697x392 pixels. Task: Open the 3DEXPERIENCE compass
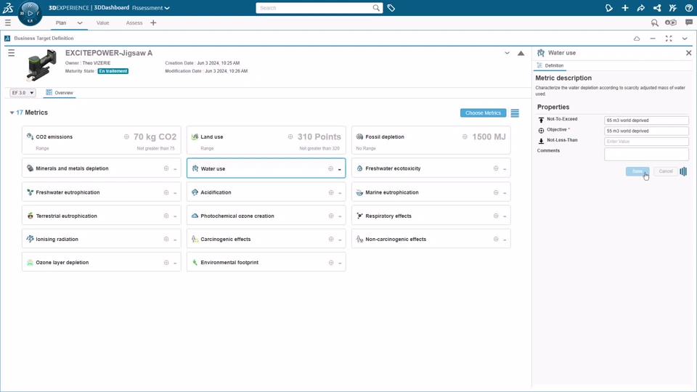click(30, 13)
